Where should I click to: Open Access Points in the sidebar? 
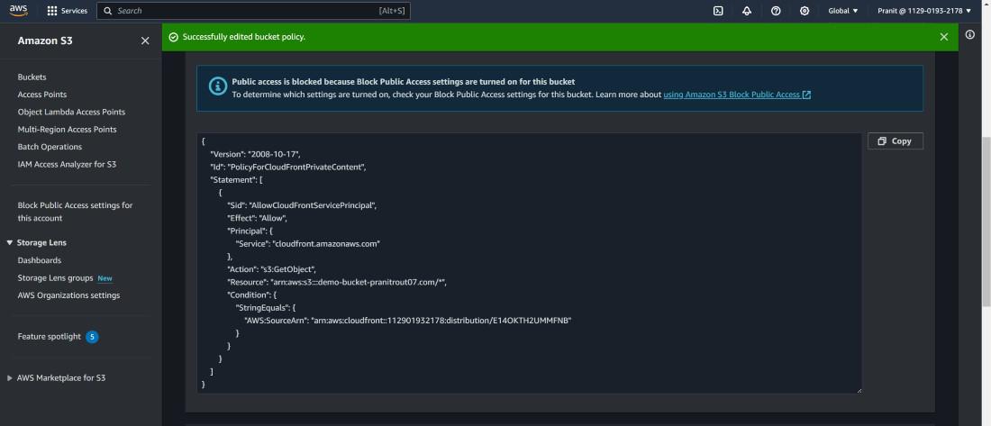pos(42,95)
